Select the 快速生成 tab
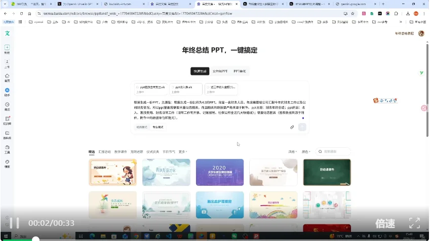This screenshot has height=241, width=430. [x=200, y=71]
